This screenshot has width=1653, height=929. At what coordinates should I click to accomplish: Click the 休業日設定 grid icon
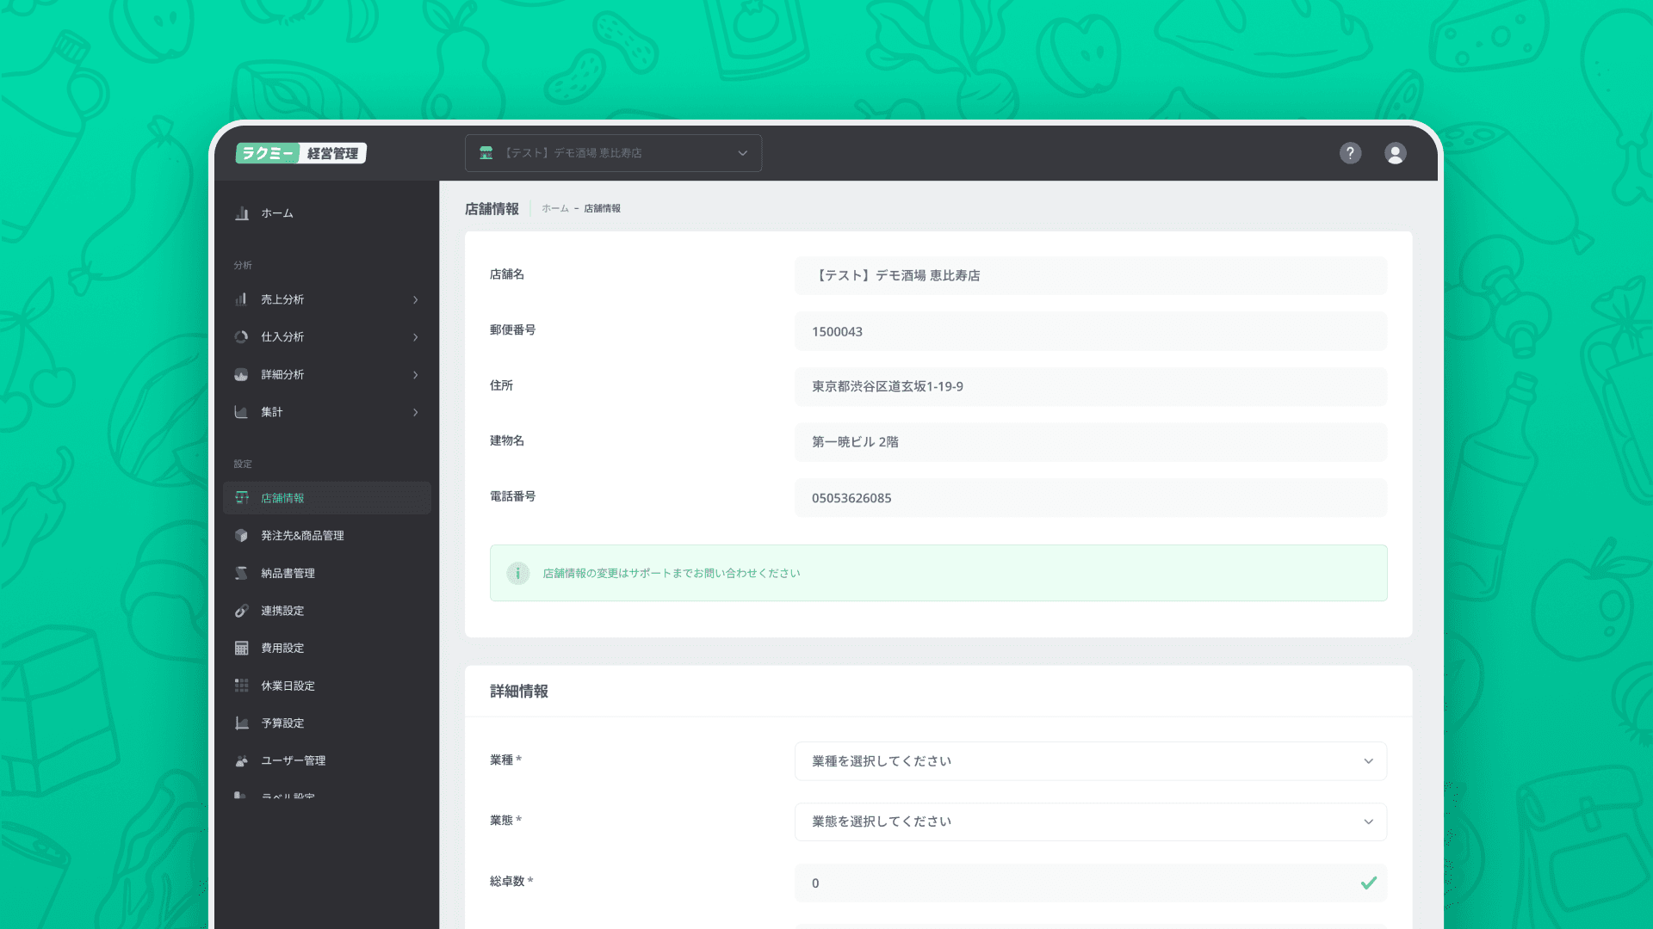(242, 686)
